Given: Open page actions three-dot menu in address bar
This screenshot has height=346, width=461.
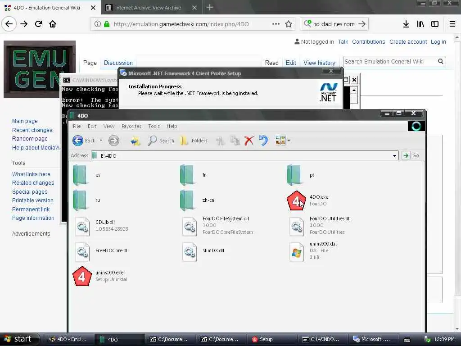Looking at the screenshot, I should click(276, 24).
